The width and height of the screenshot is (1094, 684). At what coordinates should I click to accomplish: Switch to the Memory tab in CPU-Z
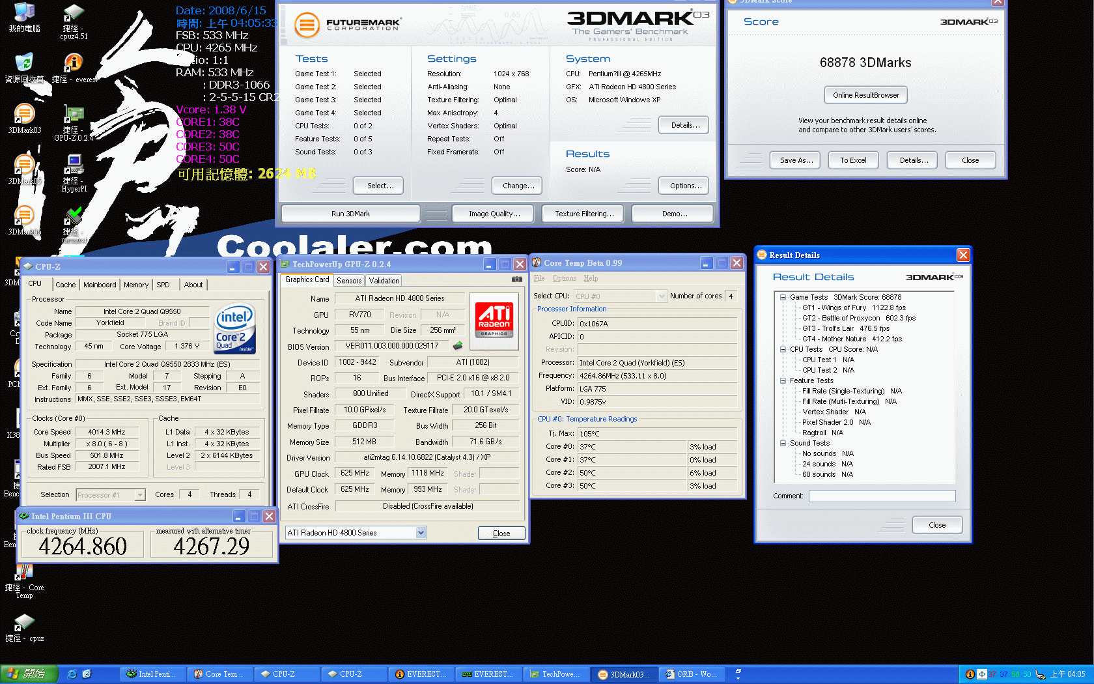pos(136,285)
